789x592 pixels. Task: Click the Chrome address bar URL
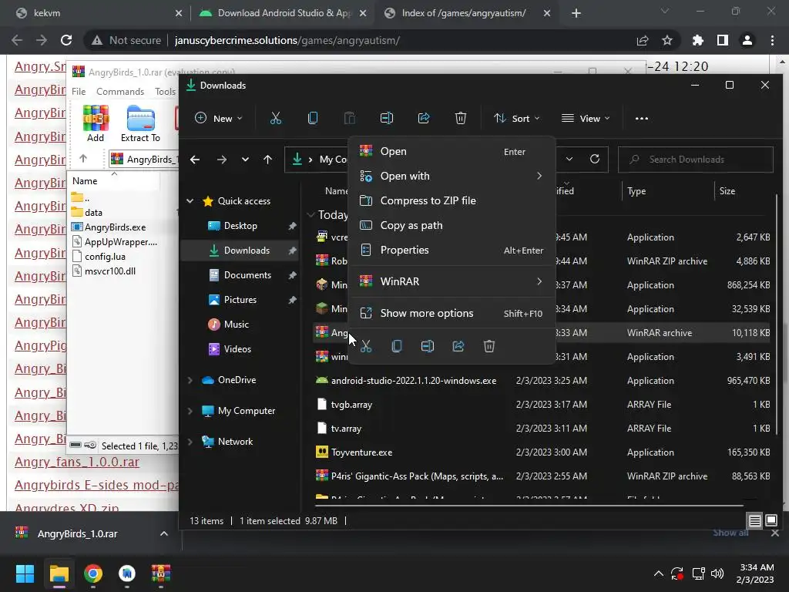click(x=287, y=40)
